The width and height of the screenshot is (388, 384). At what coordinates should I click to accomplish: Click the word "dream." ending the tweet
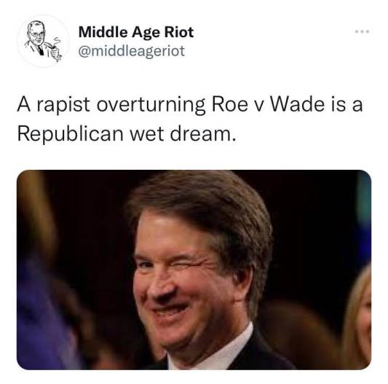click(x=203, y=134)
